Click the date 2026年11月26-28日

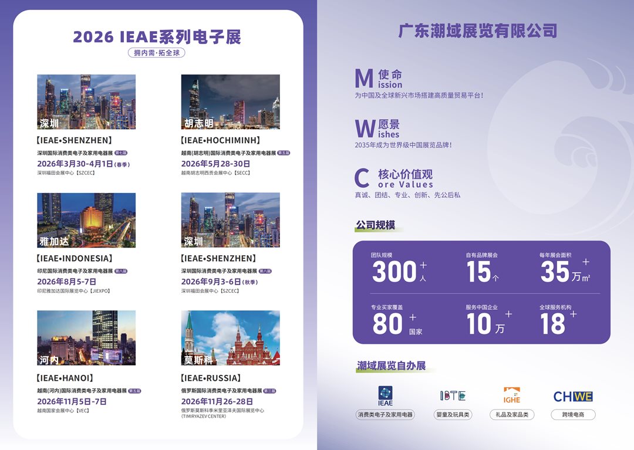[217, 401]
